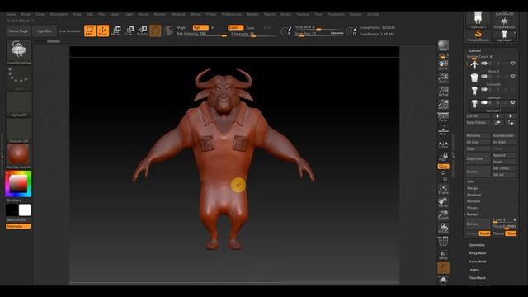Click the Actual size icon
528x297 pixels.
tap(443, 91)
